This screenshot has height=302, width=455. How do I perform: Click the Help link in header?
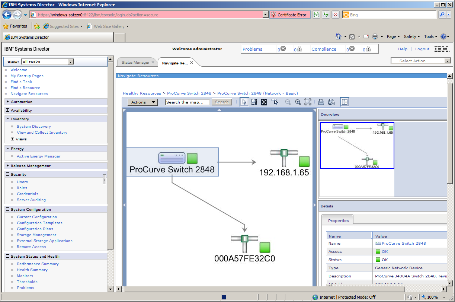coord(403,49)
